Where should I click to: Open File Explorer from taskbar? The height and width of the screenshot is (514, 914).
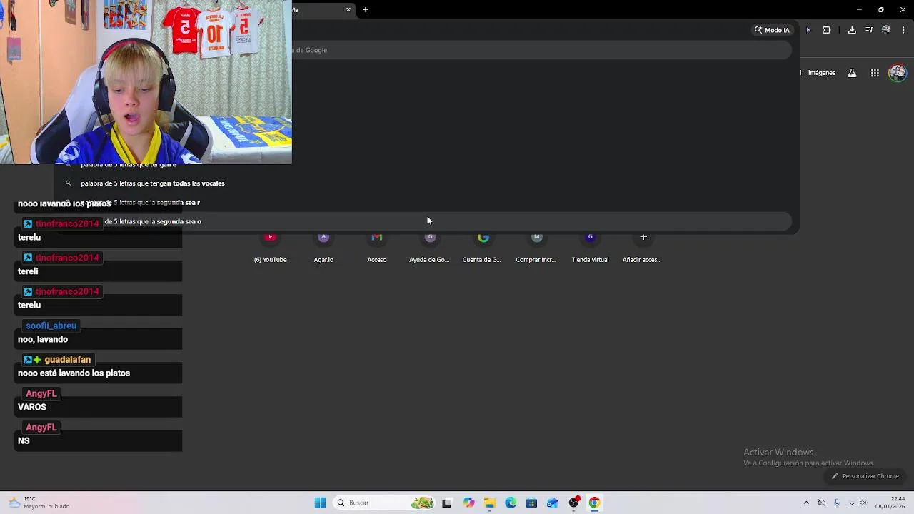point(490,503)
